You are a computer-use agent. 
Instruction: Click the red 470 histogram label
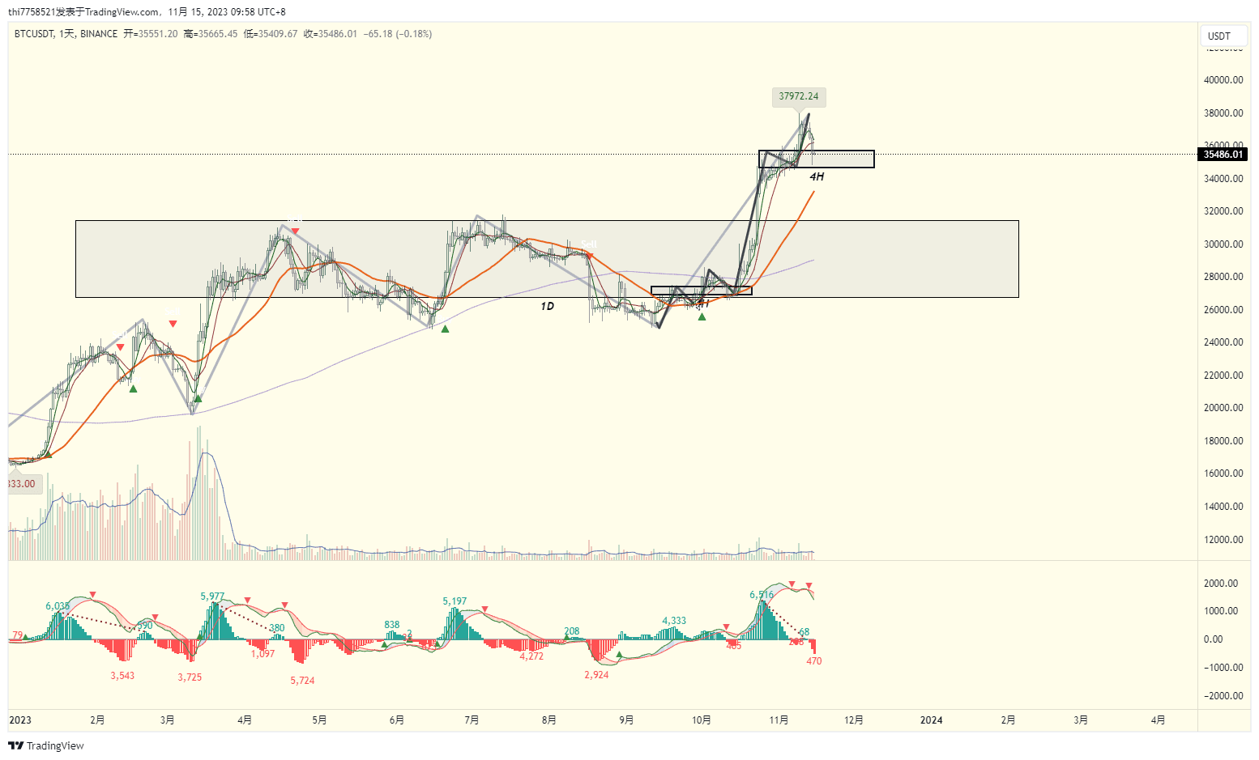tap(814, 661)
